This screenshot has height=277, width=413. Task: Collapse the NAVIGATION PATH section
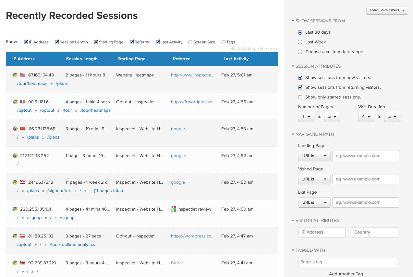[293, 134]
